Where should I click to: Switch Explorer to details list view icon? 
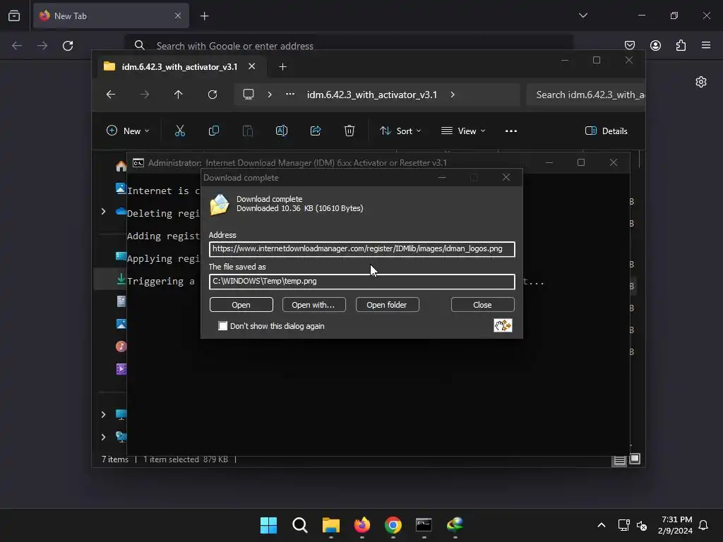click(x=620, y=460)
